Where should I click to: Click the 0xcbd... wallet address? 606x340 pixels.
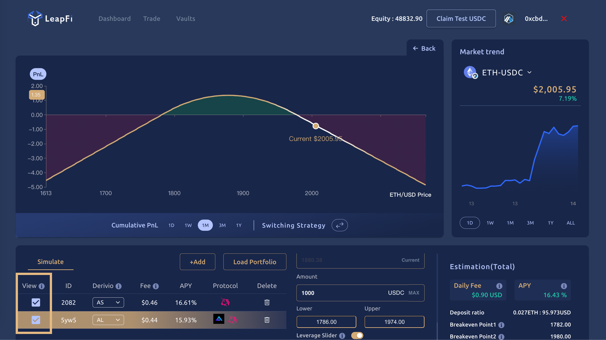click(x=536, y=19)
